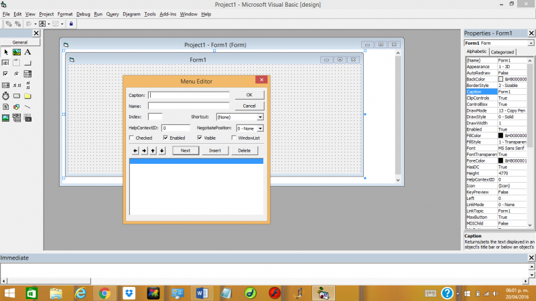This screenshot has width=536, height=301.
Task: Click in the HelpContextID input field
Action: 176,128
